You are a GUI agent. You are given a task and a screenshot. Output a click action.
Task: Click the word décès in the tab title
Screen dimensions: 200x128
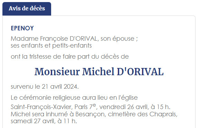37,8
